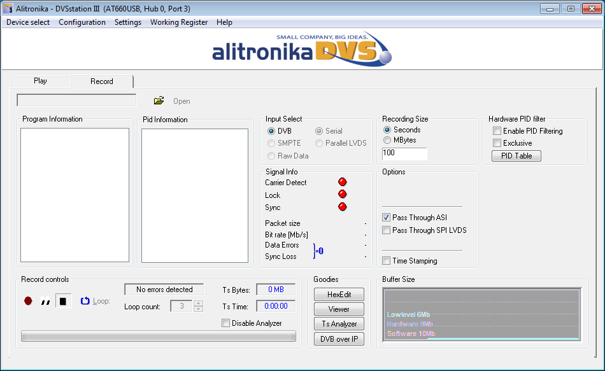
Task: Uncheck Pass Through ASI
Action: (x=387, y=218)
